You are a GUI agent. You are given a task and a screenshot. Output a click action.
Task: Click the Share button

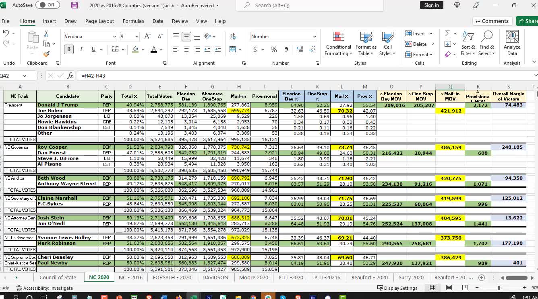pyautogui.click(x=527, y=21)
